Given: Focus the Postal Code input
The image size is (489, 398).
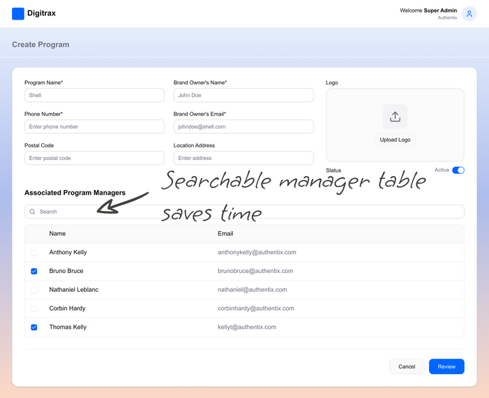Looking at the screenshot, I should 94,158.
